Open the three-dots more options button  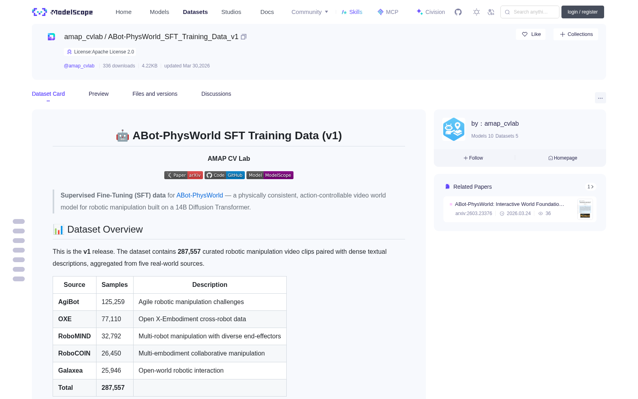click(x=601, y=98)
